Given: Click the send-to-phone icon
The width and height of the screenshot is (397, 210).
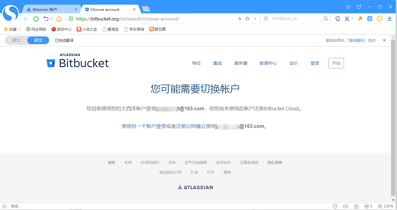Looking at the screenshot, I should point(337,19).
